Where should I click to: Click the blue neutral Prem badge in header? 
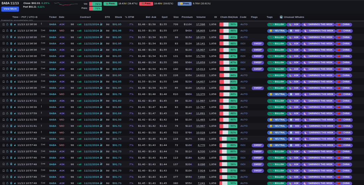tap(185, 4)
